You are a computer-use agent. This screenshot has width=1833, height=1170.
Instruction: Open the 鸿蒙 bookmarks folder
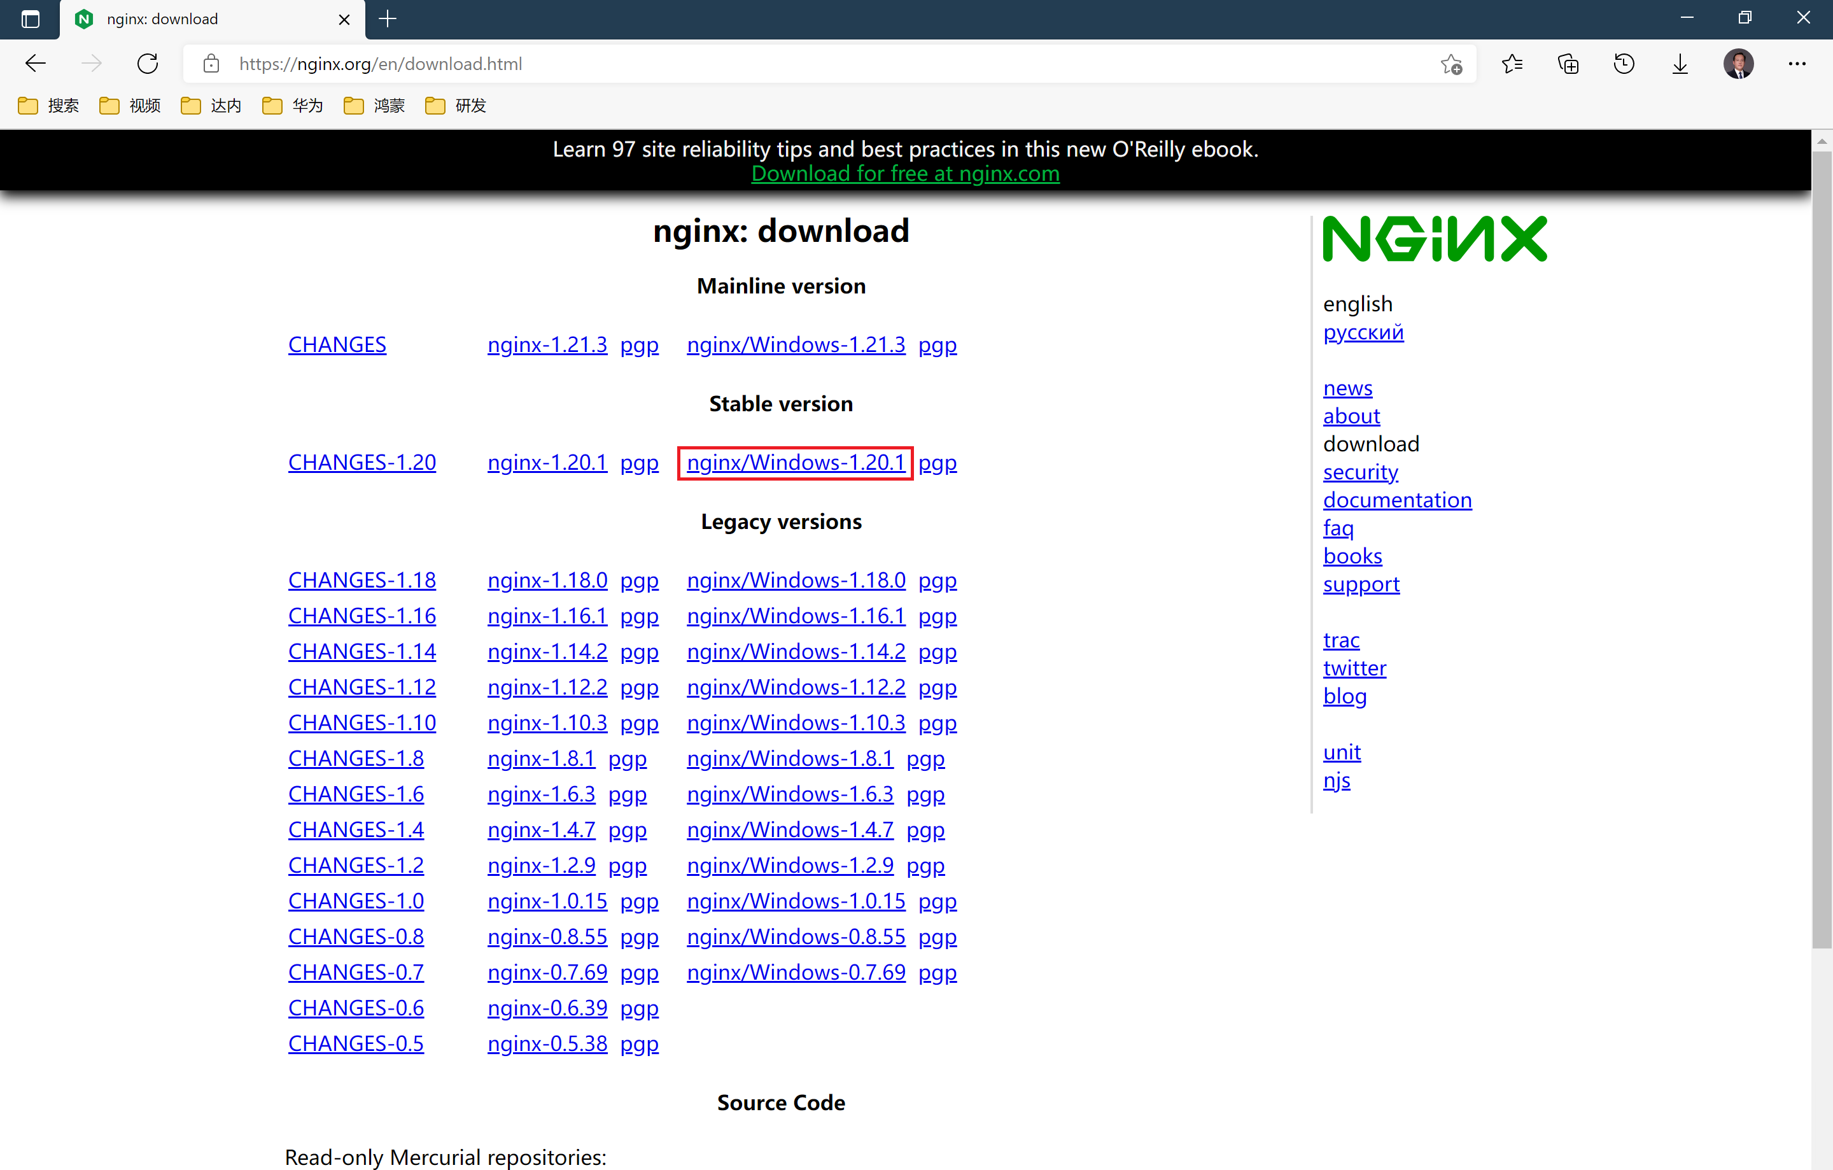coord(374,106)
